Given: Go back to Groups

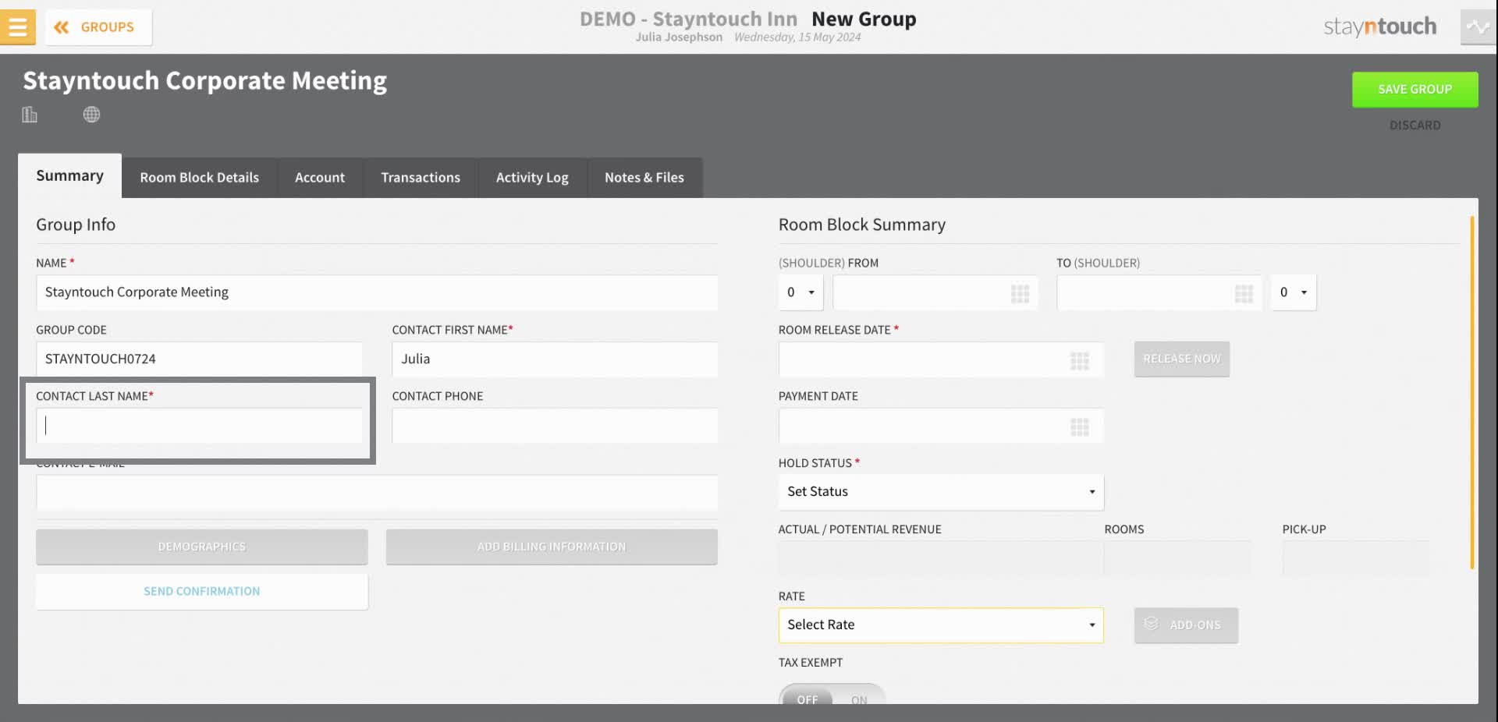Looking at the screenshot, I should [98, 27].
